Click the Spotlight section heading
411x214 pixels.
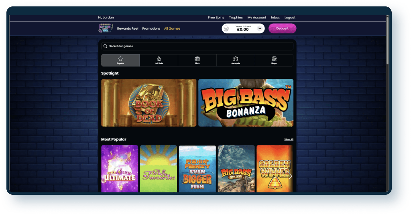pos(110,73)
